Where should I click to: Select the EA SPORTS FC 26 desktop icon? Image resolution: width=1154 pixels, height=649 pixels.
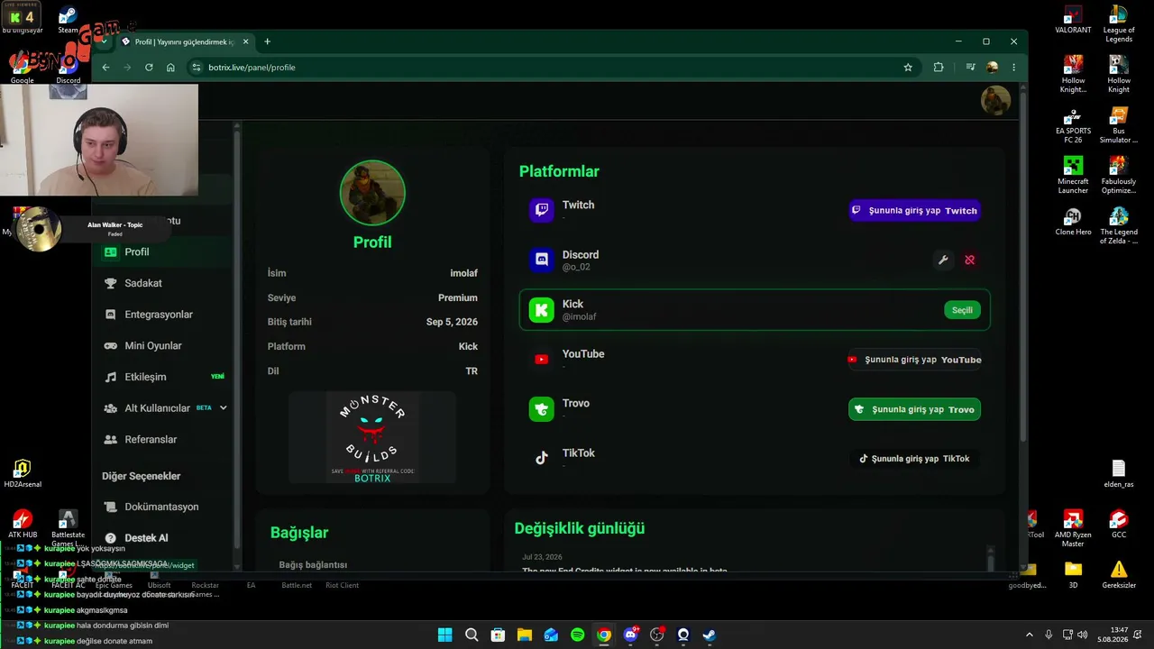1073,125
